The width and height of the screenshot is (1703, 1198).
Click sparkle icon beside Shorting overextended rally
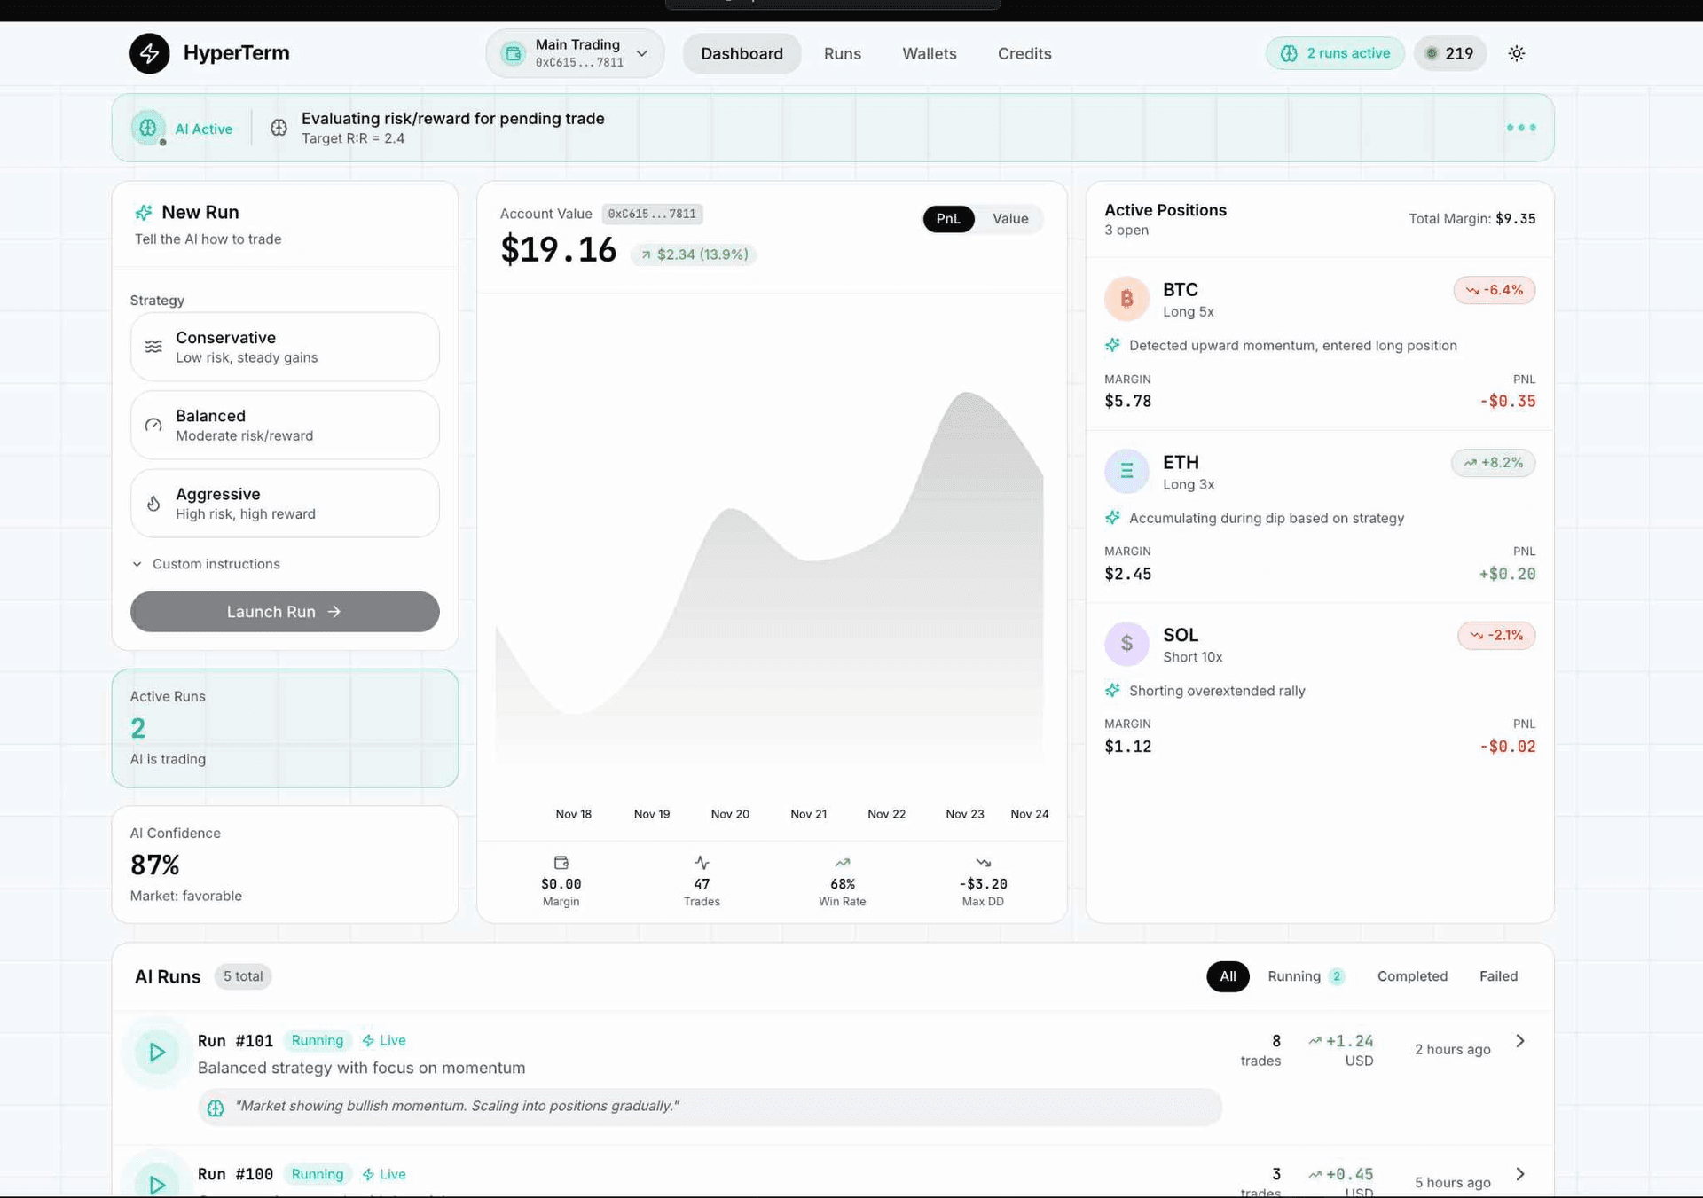coord(1112,691)
